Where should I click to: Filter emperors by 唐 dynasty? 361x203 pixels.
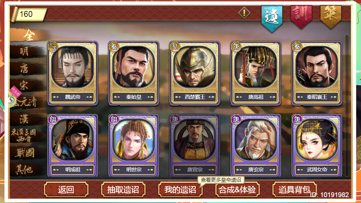(25, 68)
